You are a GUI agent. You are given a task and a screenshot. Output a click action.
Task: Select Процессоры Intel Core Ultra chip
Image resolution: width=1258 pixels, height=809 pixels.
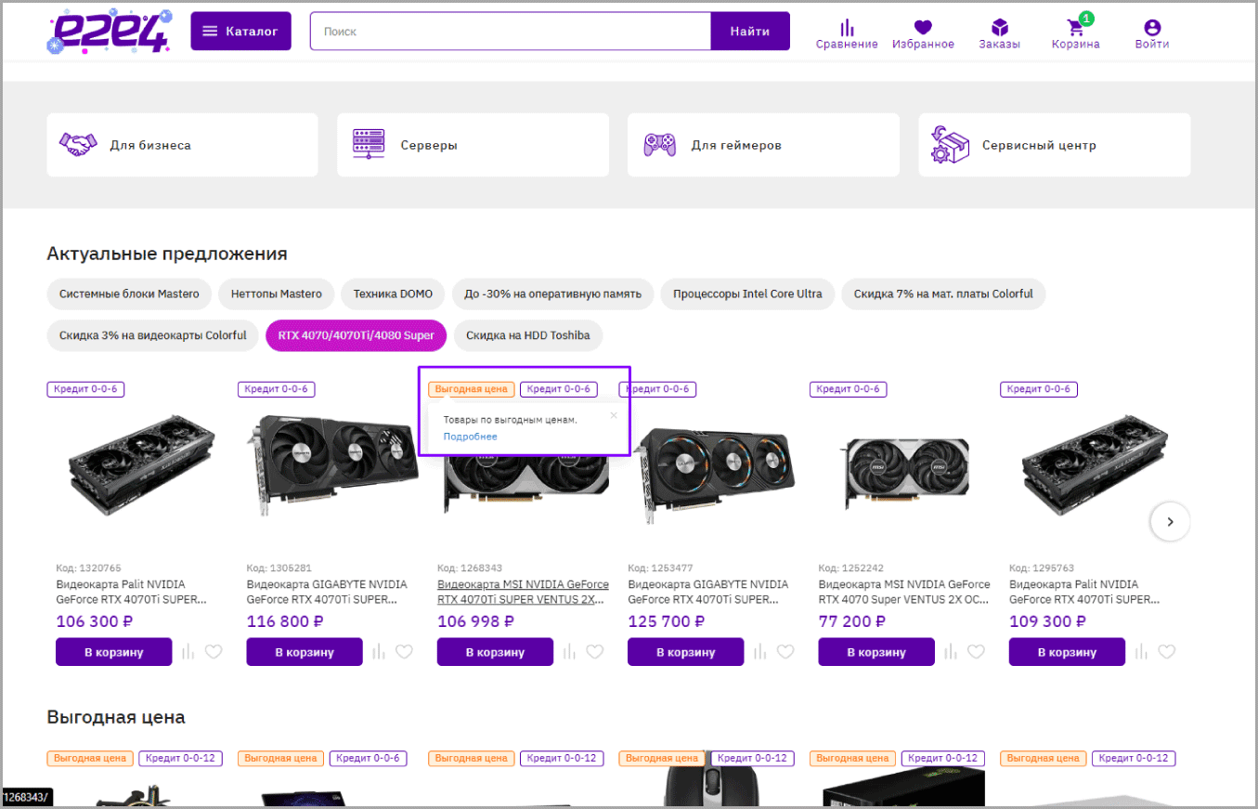pyautogui.click(x=747, y=294)
